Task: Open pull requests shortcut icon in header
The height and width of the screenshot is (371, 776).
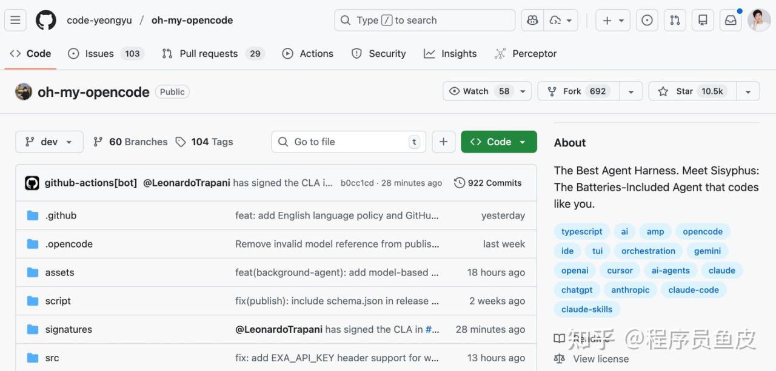Action: pos(675,20)
